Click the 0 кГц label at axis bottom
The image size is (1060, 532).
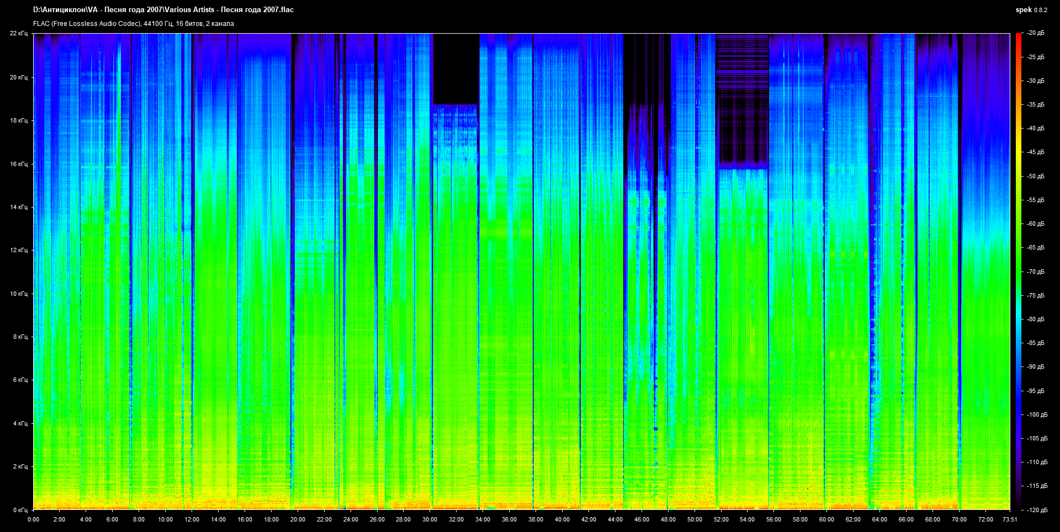click(x=20, y=510)
